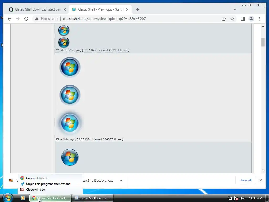Close the downloads bar
This screenshot has width=269, height=202.
[x=260, y=180]
